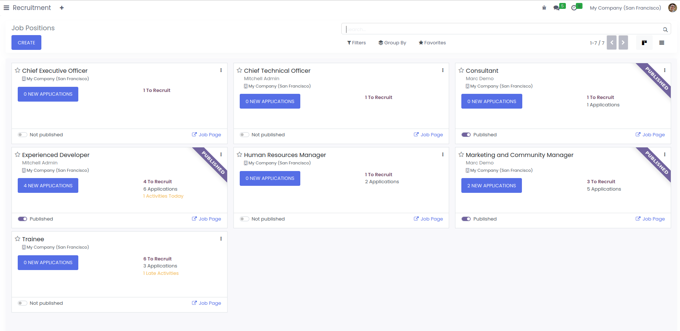The height and width of the screenshot is (331, 680).
Task: Open the Filters dropdown
Action: pos(356,43)
